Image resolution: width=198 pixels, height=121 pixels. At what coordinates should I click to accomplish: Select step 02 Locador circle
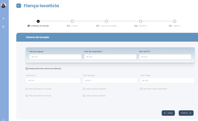click(x=72, y=21)
